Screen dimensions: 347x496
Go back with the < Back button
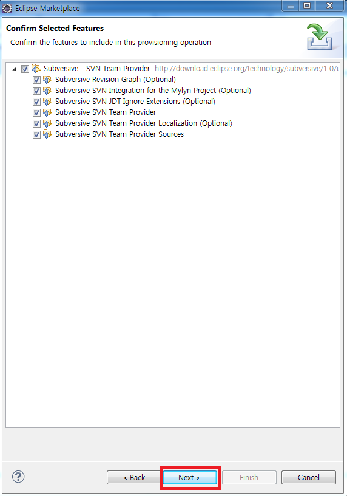tap(134, 477)
